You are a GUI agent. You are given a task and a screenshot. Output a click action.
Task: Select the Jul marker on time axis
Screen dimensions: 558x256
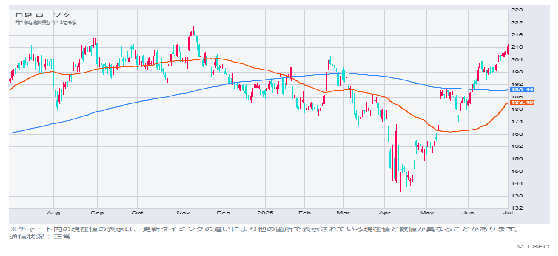[x=508, y=213]
